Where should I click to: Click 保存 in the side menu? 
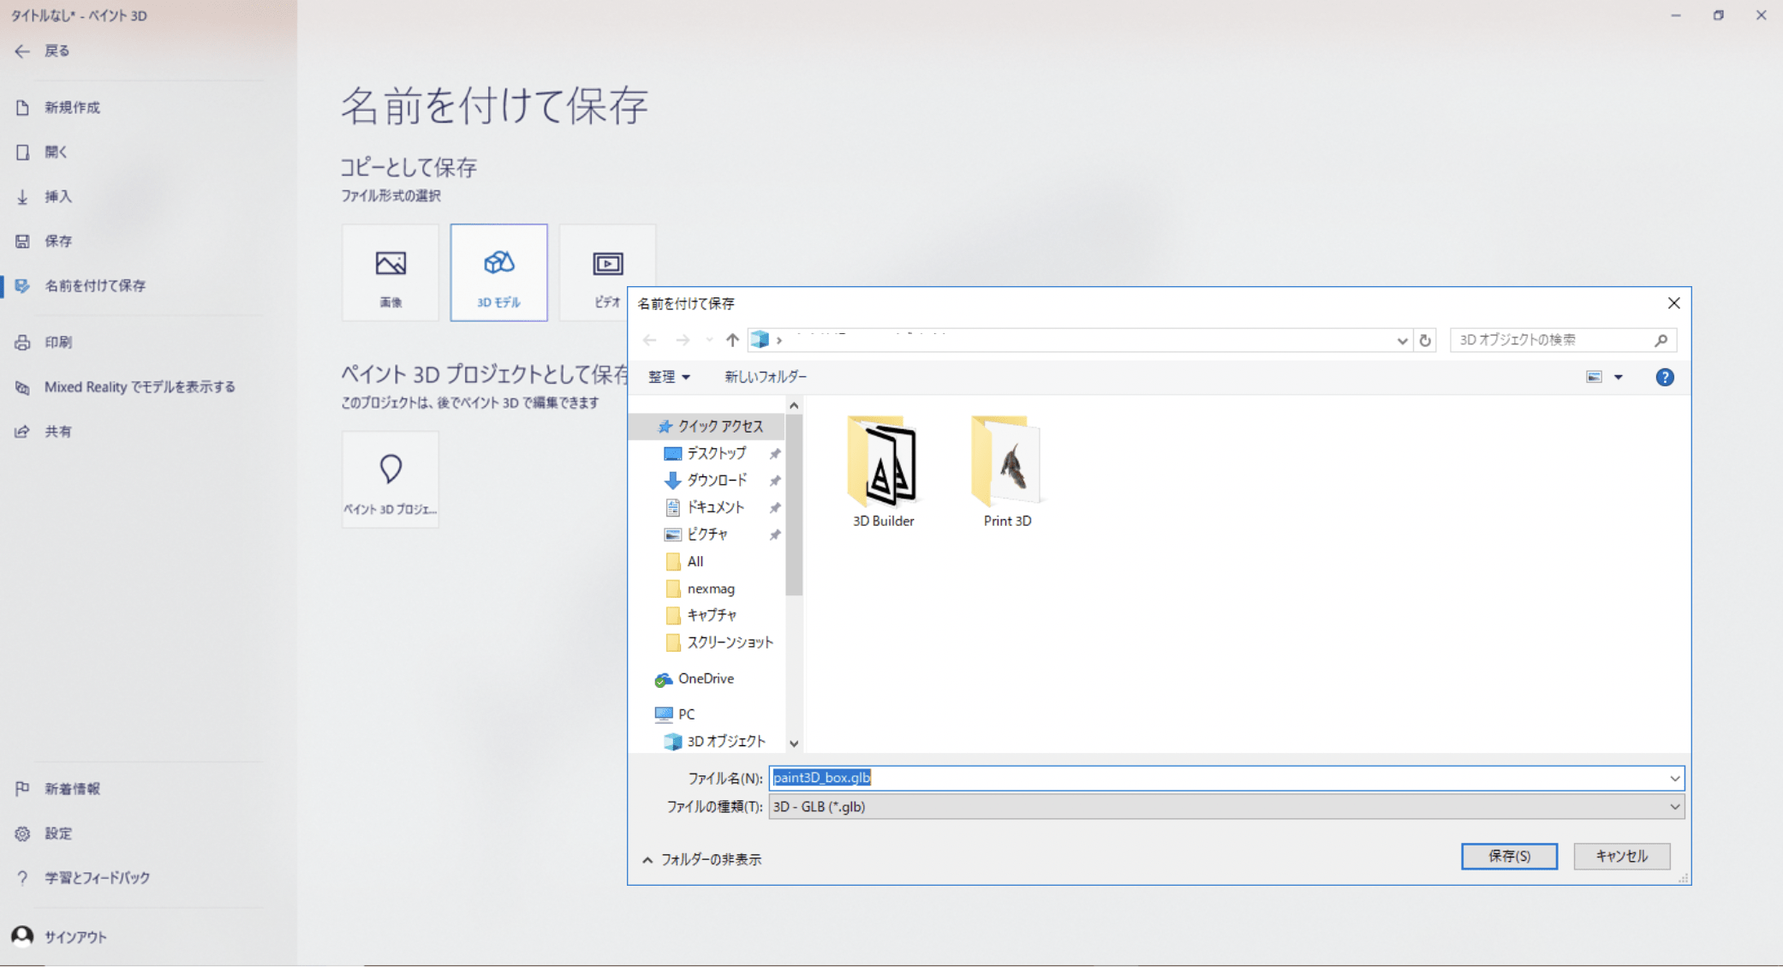coord(57,241)
